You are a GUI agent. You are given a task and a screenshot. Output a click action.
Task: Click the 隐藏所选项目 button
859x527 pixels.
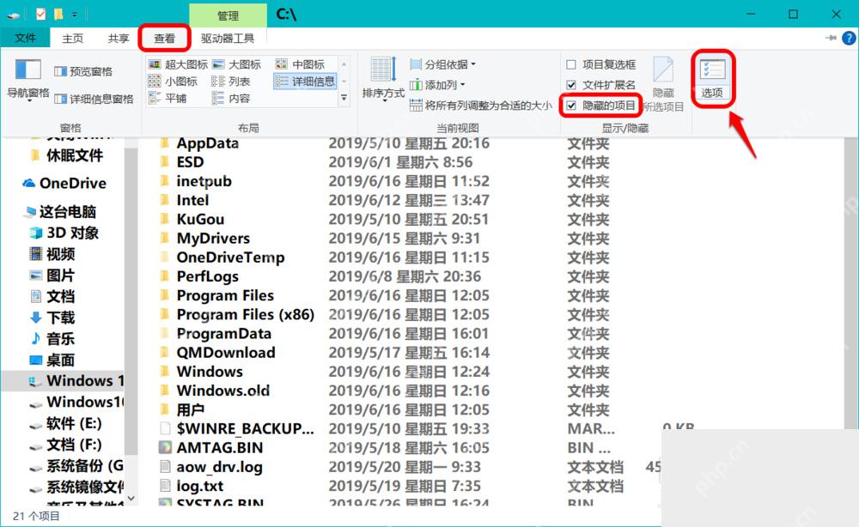tap(663, 84)
